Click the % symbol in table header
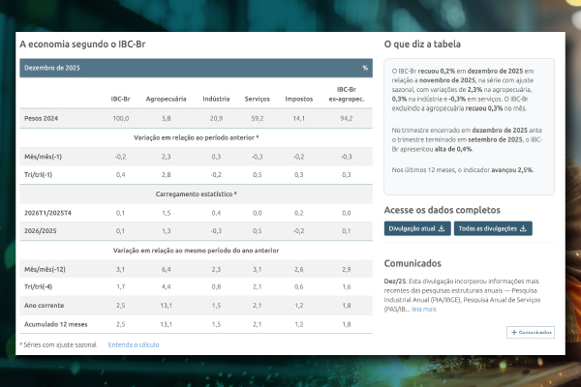This screenshot has height=387, width=581. pos(365,68)
